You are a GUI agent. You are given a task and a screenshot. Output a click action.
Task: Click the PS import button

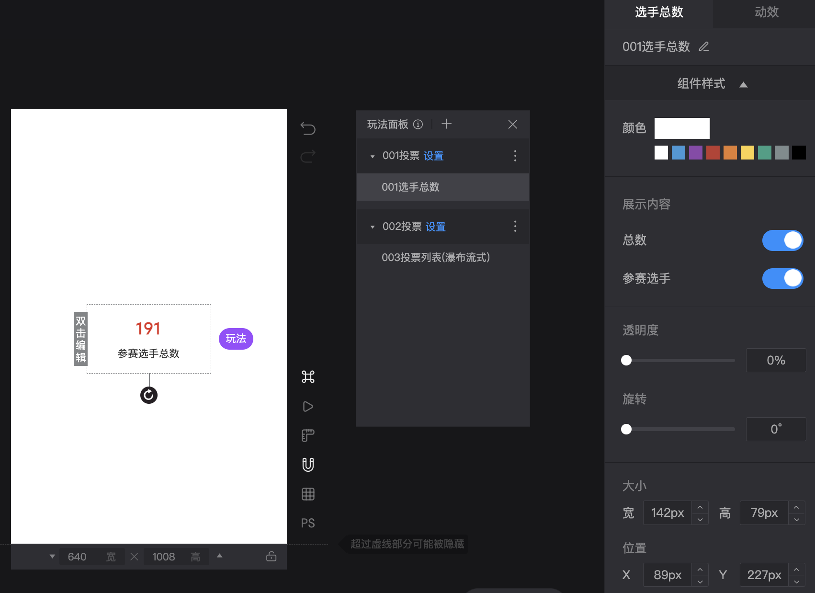(x=308, y=523)
